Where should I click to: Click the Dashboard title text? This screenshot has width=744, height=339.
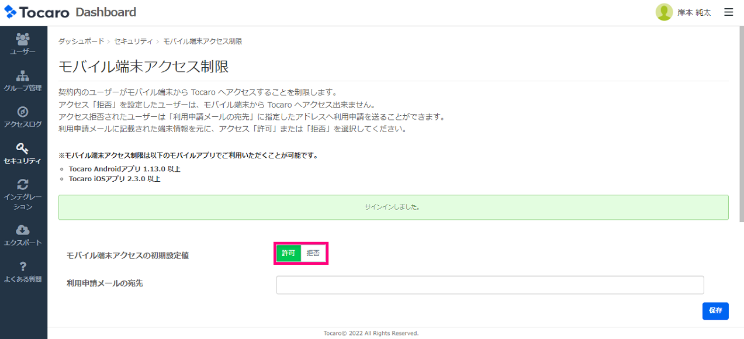[106, 12]
